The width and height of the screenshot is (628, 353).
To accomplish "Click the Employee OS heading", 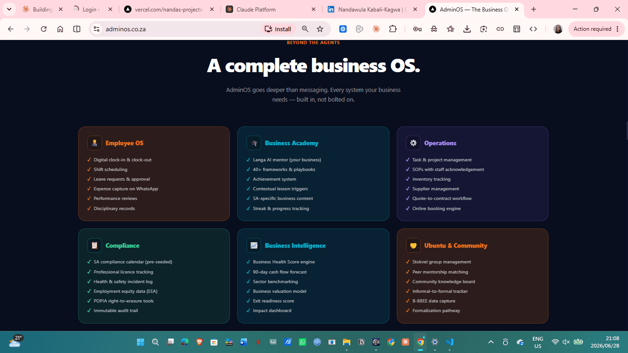I will [x=125, y=143].
